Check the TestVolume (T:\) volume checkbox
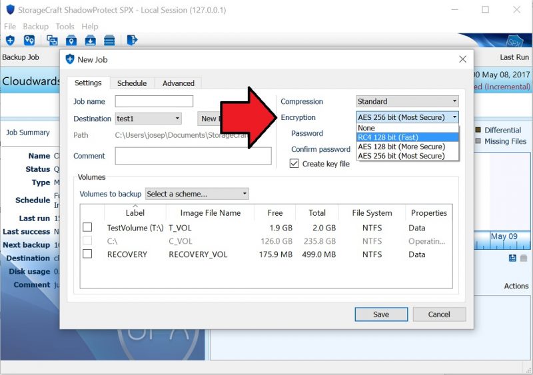Image resolution: width=533 pixels, height=375 pixels. tap(87, 227)
